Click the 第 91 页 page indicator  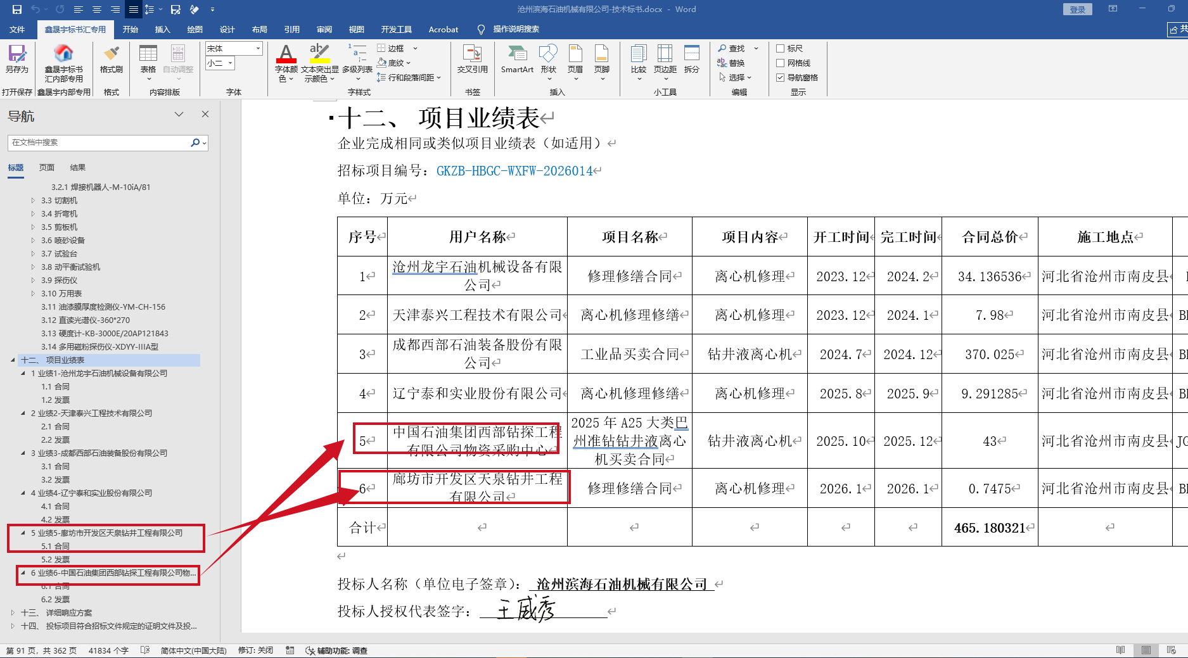[41, 650]
